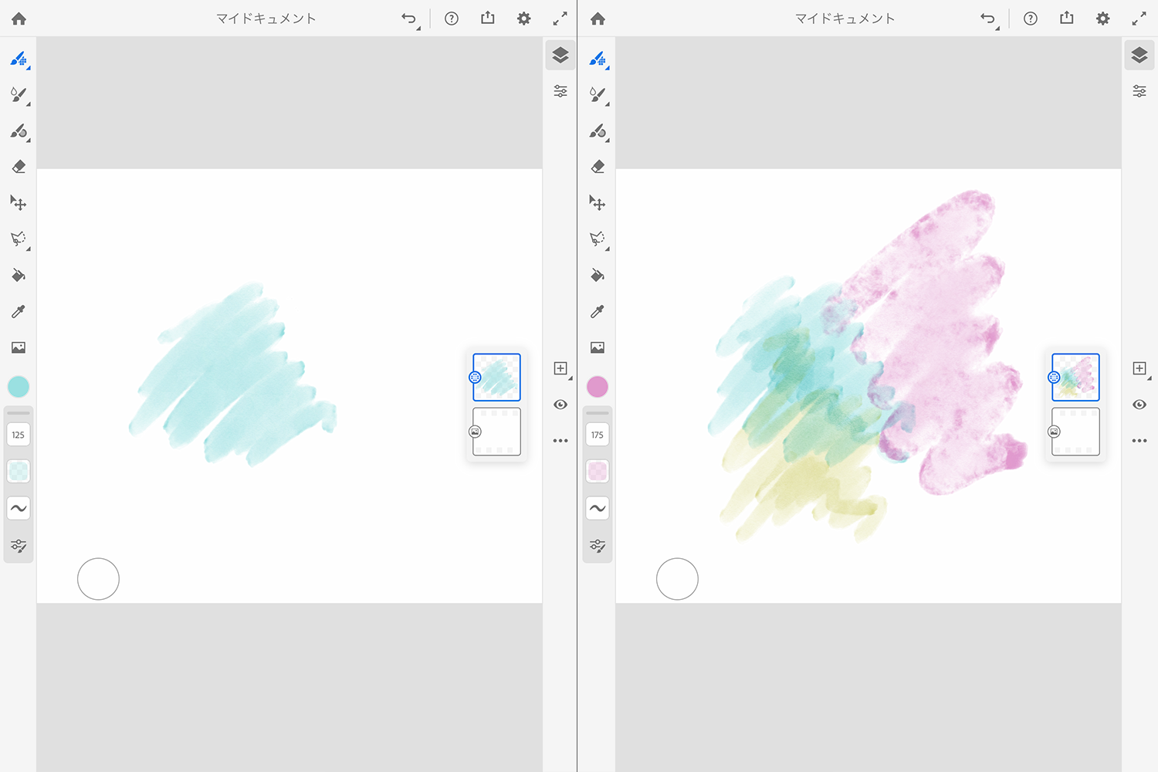Undo last action in right window
Viewport: 1158px width, 772px height.
pos(988,19)
